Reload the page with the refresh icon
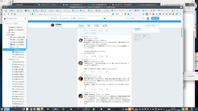The width and height of the screenshot is (198, 111). [x=11, y=14]
